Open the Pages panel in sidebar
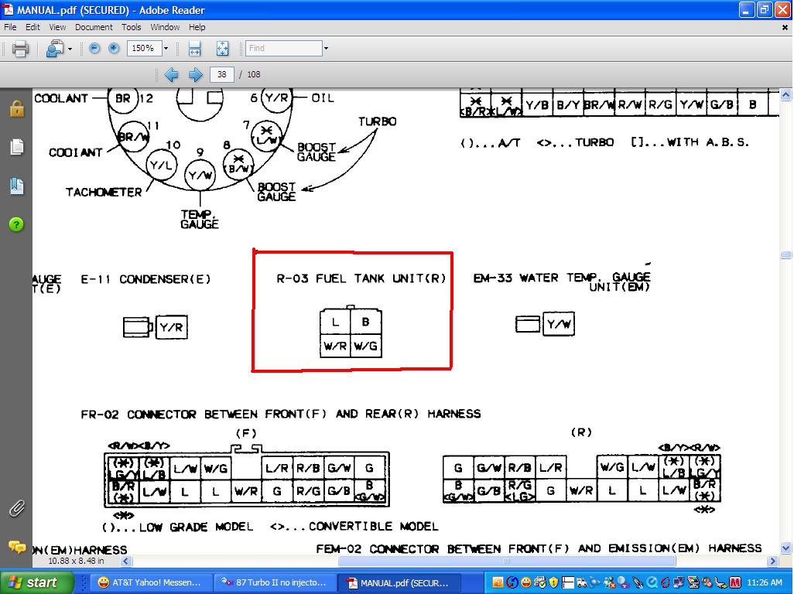 click(x=16, y=147)
